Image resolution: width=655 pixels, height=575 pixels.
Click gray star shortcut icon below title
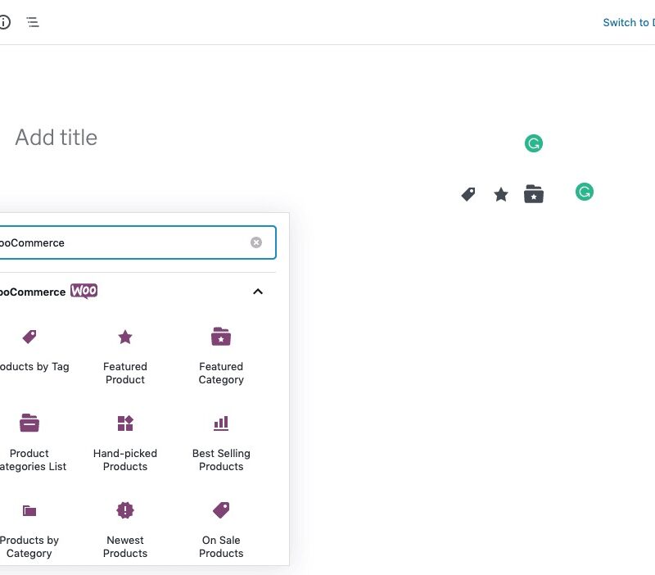pyautogui.click(x=501, y=194)
